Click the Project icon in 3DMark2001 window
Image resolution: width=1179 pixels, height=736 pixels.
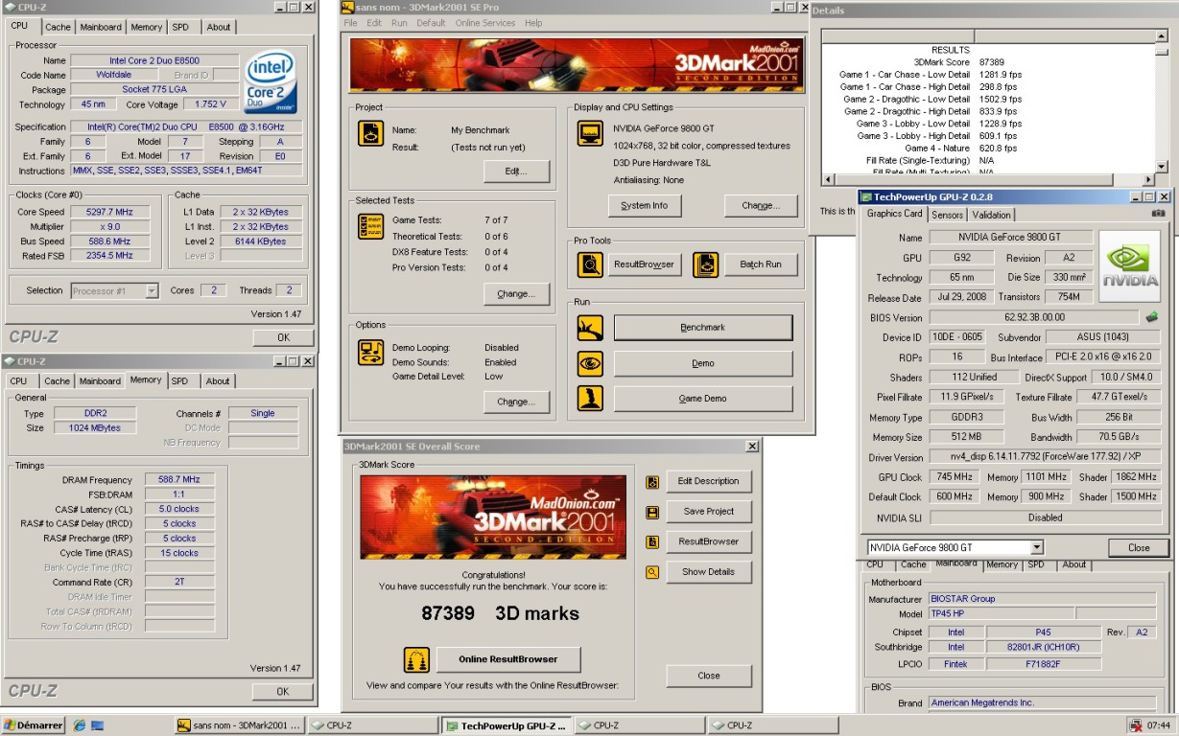(371, 133)
